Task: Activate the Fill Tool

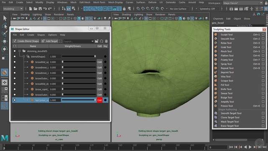Action: click(225, 85)
